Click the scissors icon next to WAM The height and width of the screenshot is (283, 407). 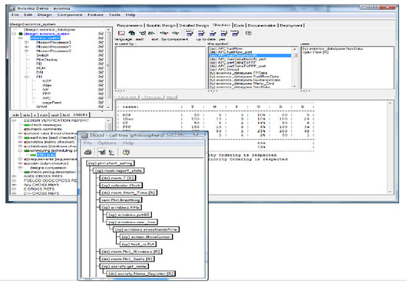pos(101,107)
